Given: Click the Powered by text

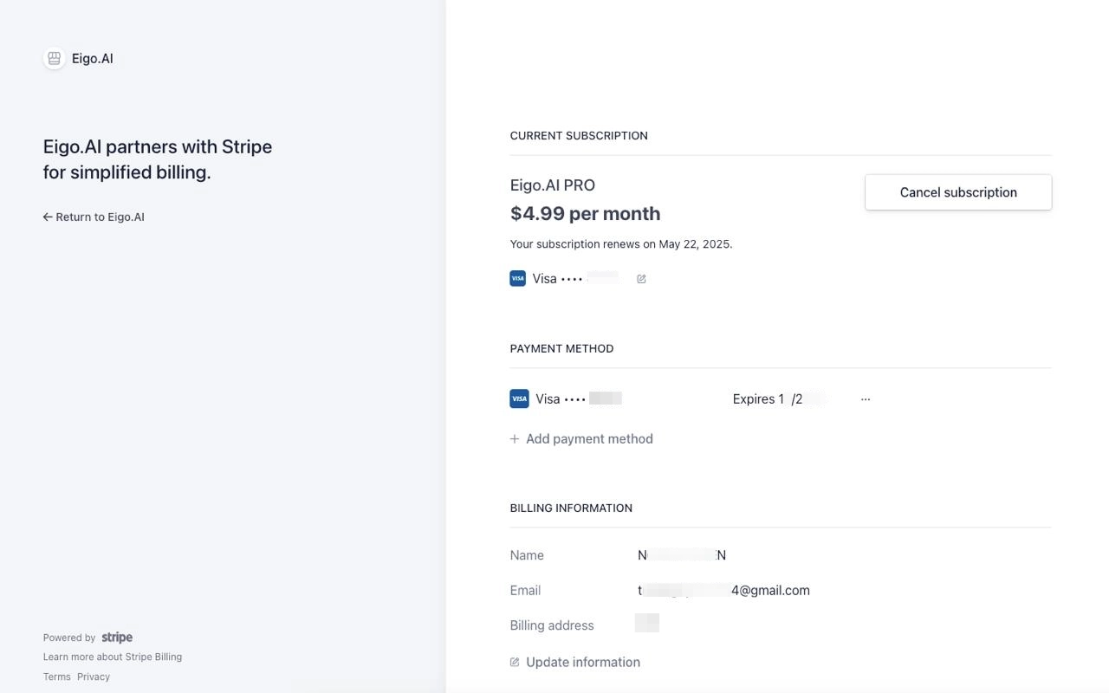Looking at the screenshot, I should click(69, 638).
